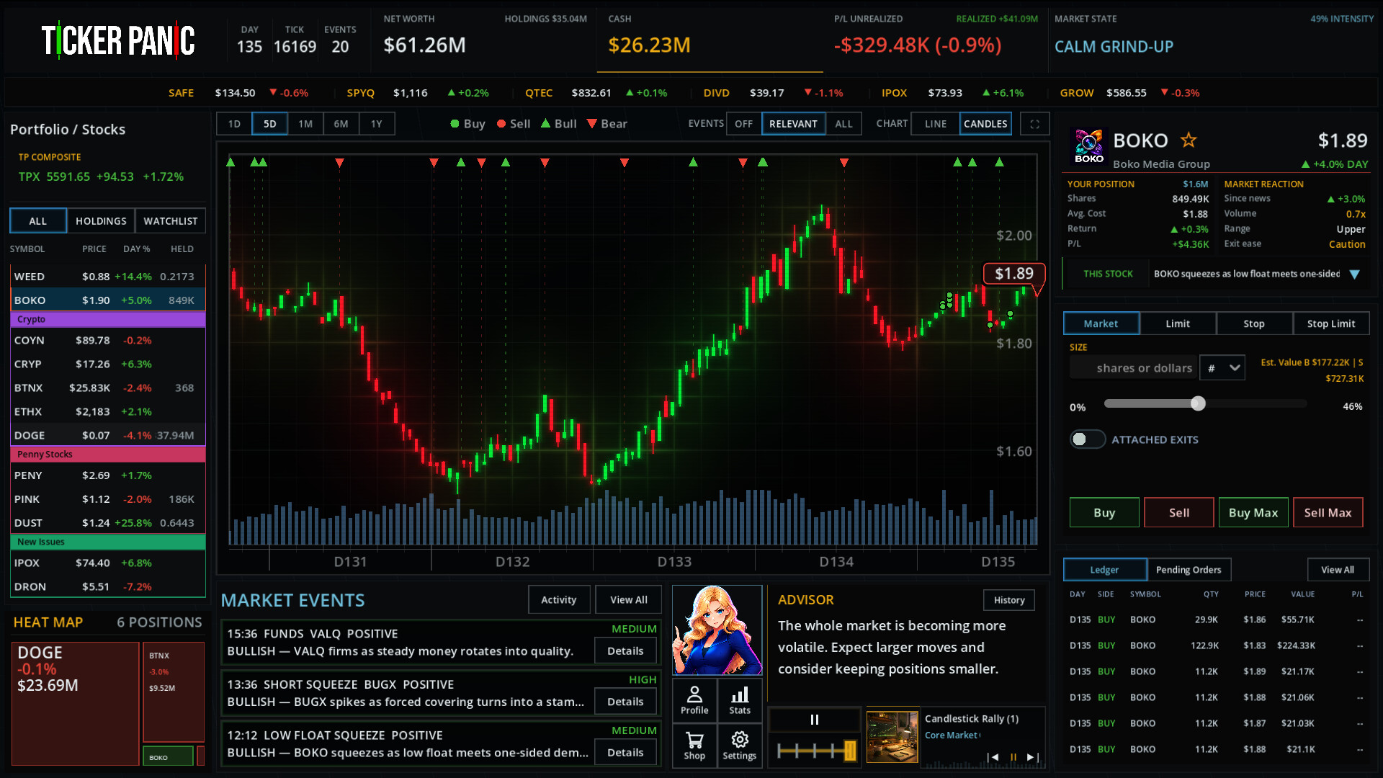
Task: Click the green Buy legend dot
Action: click(x=455, y=124)
